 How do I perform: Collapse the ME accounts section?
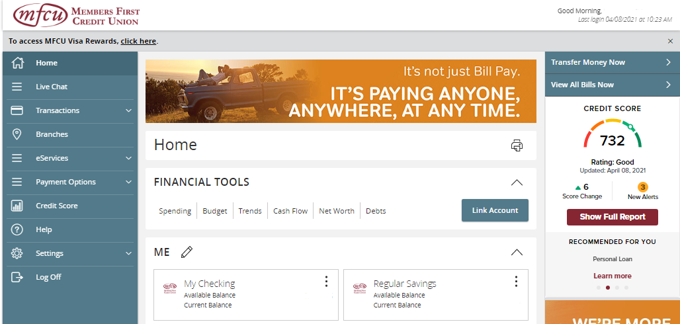517,253
